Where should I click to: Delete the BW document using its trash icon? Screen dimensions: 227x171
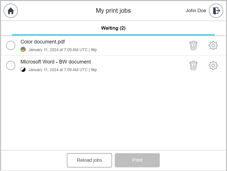click(193, 65)
